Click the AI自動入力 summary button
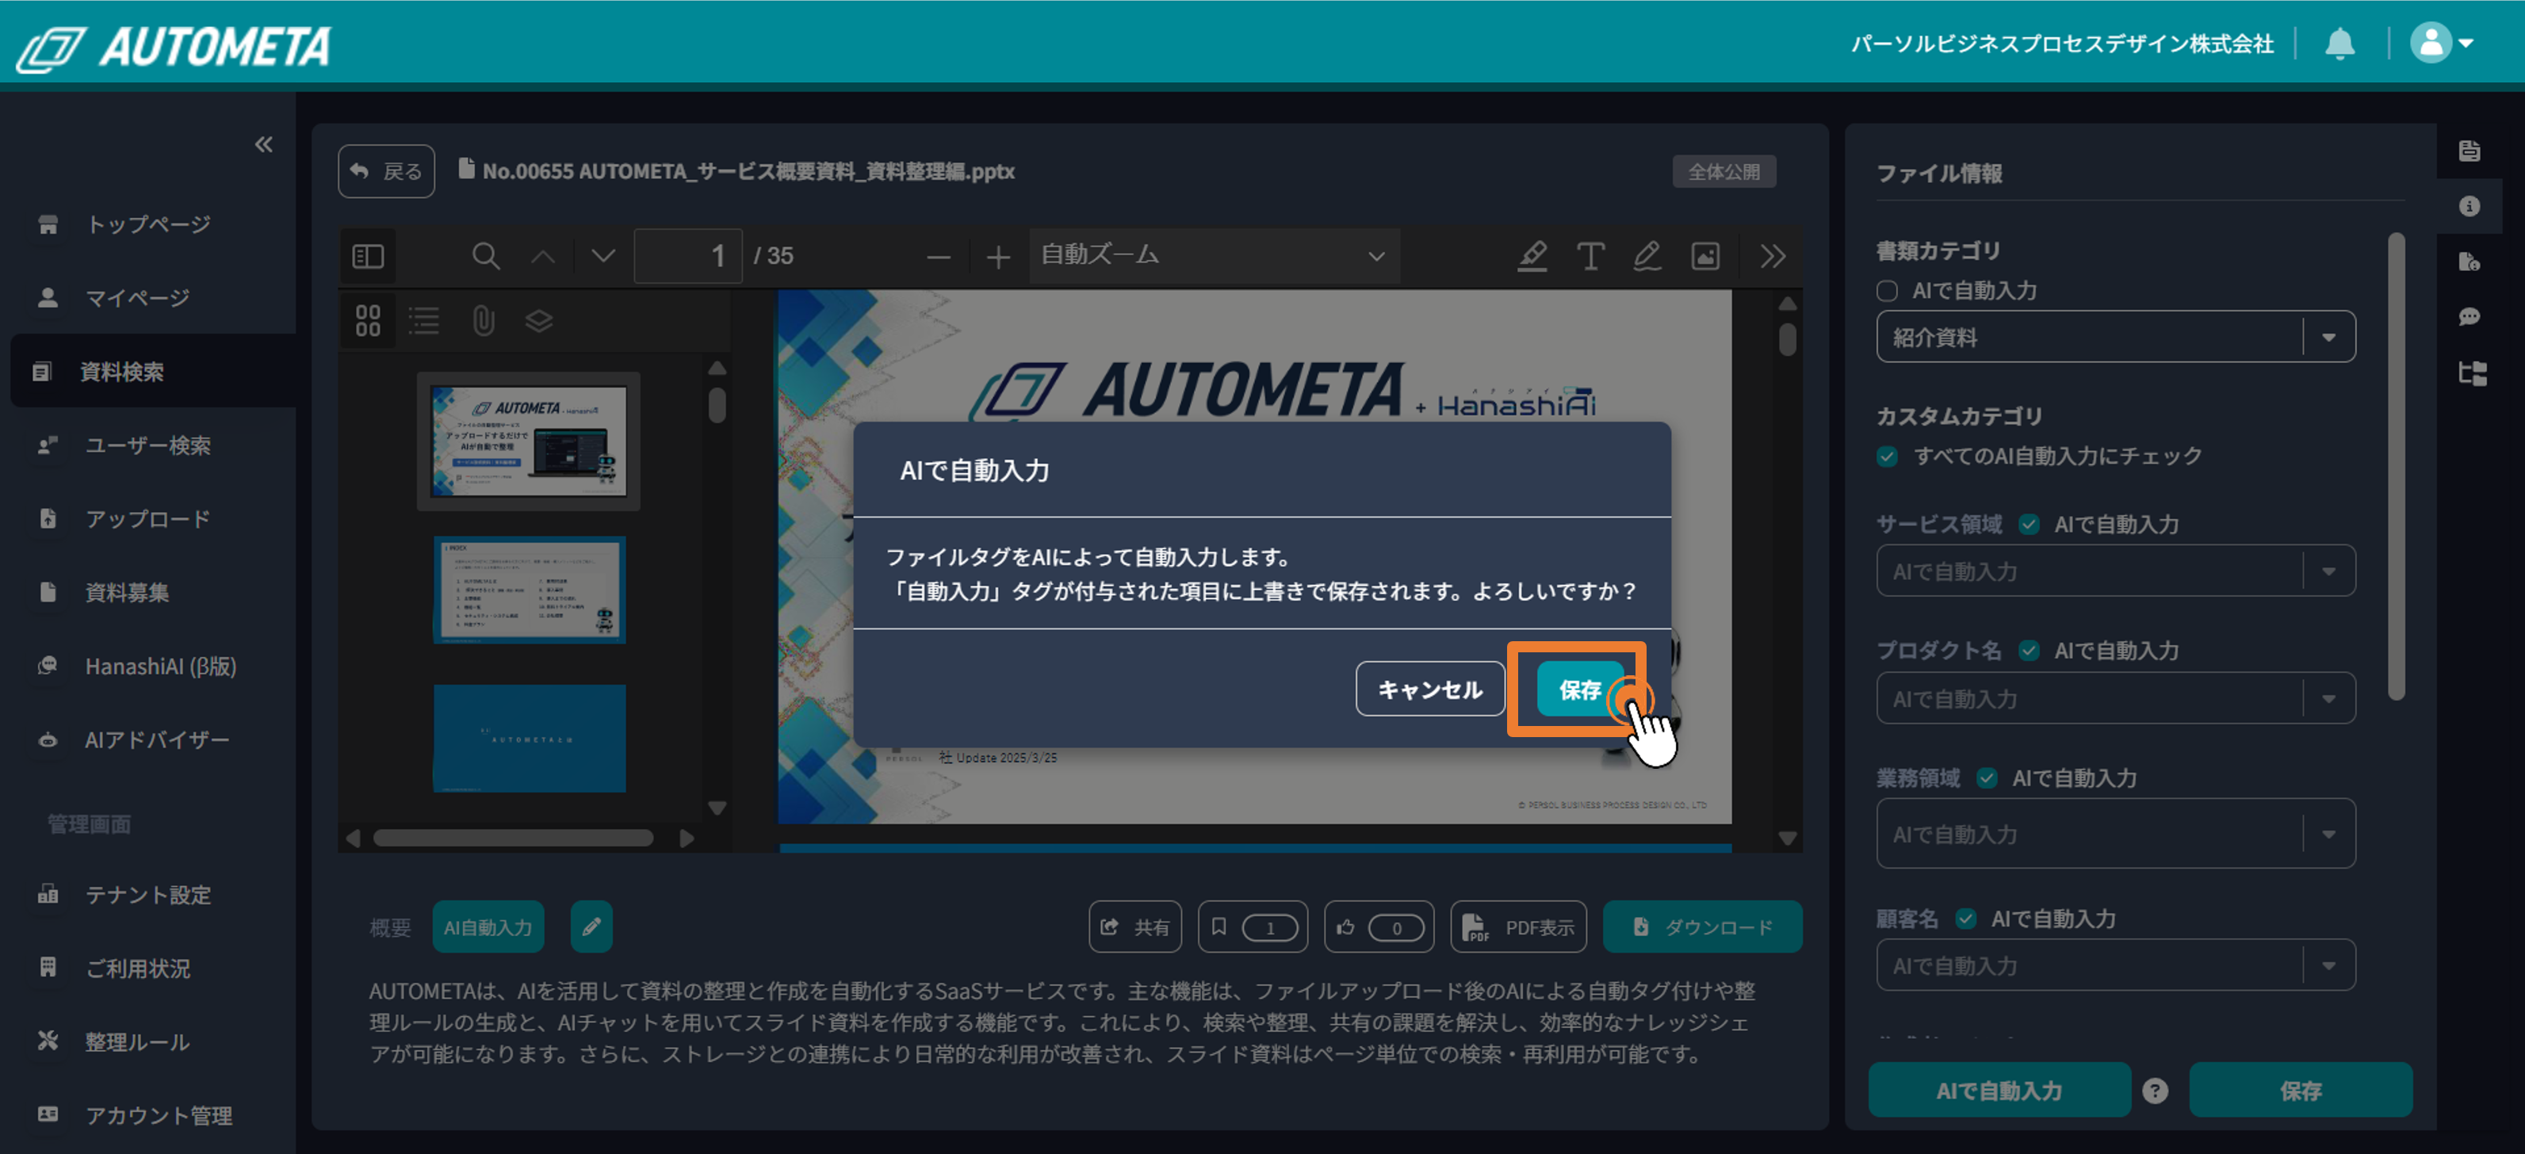 (487, 927)
